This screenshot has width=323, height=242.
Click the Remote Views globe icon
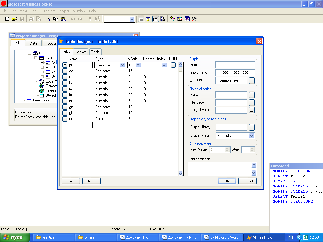(42, 86)
